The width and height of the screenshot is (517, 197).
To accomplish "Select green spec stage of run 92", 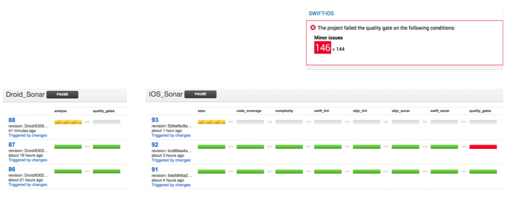I will point(211,147).
